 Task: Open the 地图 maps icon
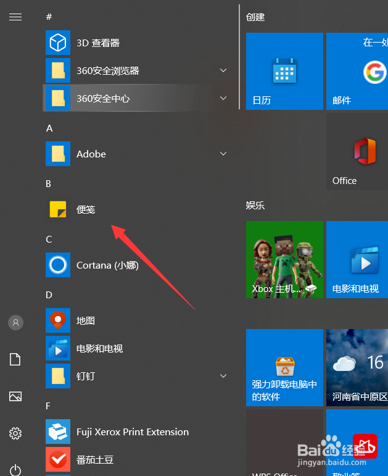[58, 320]
